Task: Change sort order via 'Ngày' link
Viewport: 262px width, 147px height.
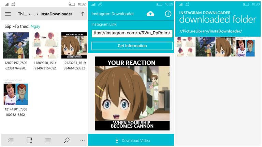Action: click(35, 26)
